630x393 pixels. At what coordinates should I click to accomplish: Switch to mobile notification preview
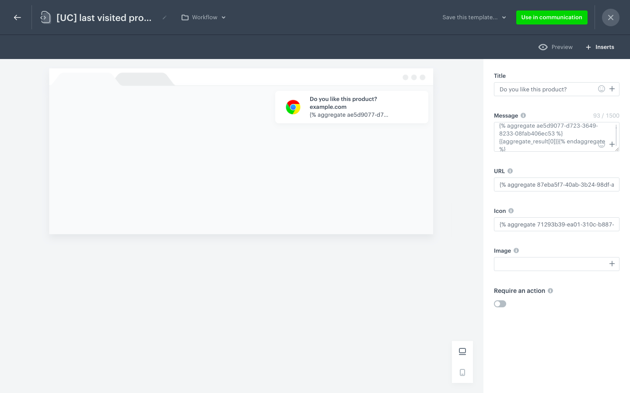tap(462, 372)
